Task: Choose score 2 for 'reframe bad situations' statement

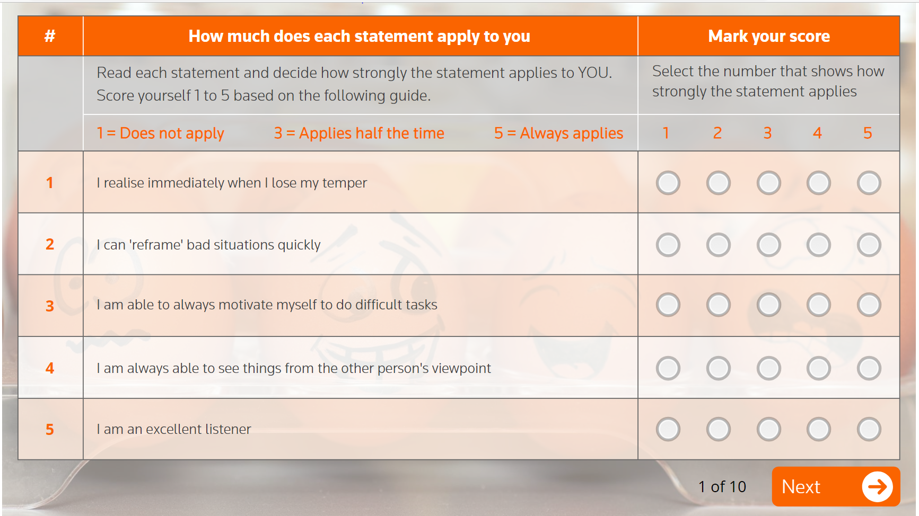Action: pyautogui.click(x=718, y=245)
